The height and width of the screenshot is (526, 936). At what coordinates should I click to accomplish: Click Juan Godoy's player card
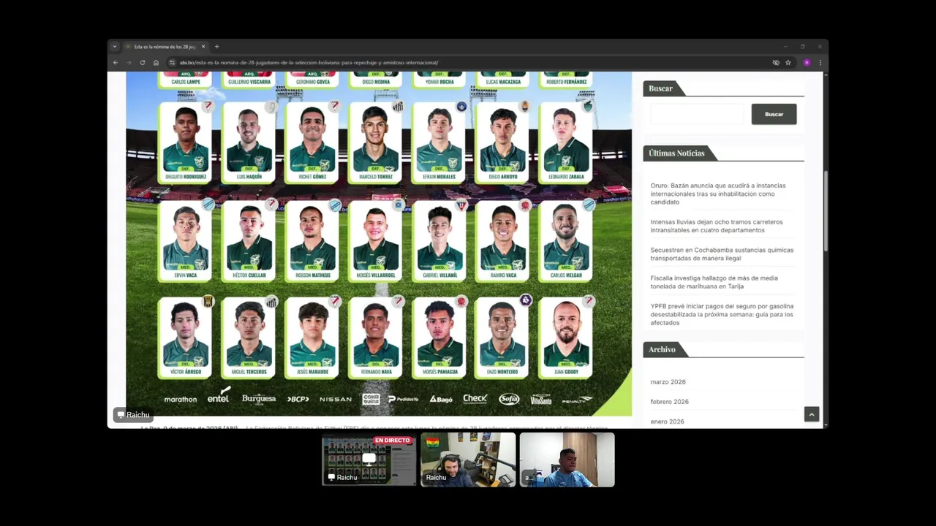pos(566,338)
